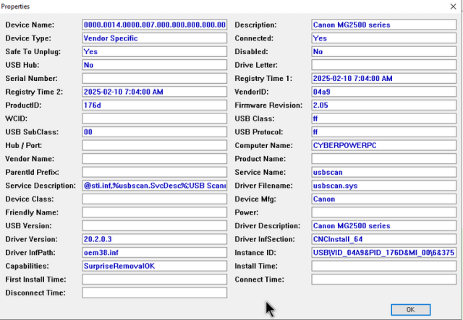Click the empty Connect Time field
Screen dimensions: 463x320
(x=384, y=280)
